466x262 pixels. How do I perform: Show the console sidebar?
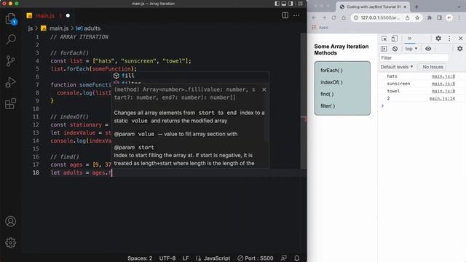point(384,49)
